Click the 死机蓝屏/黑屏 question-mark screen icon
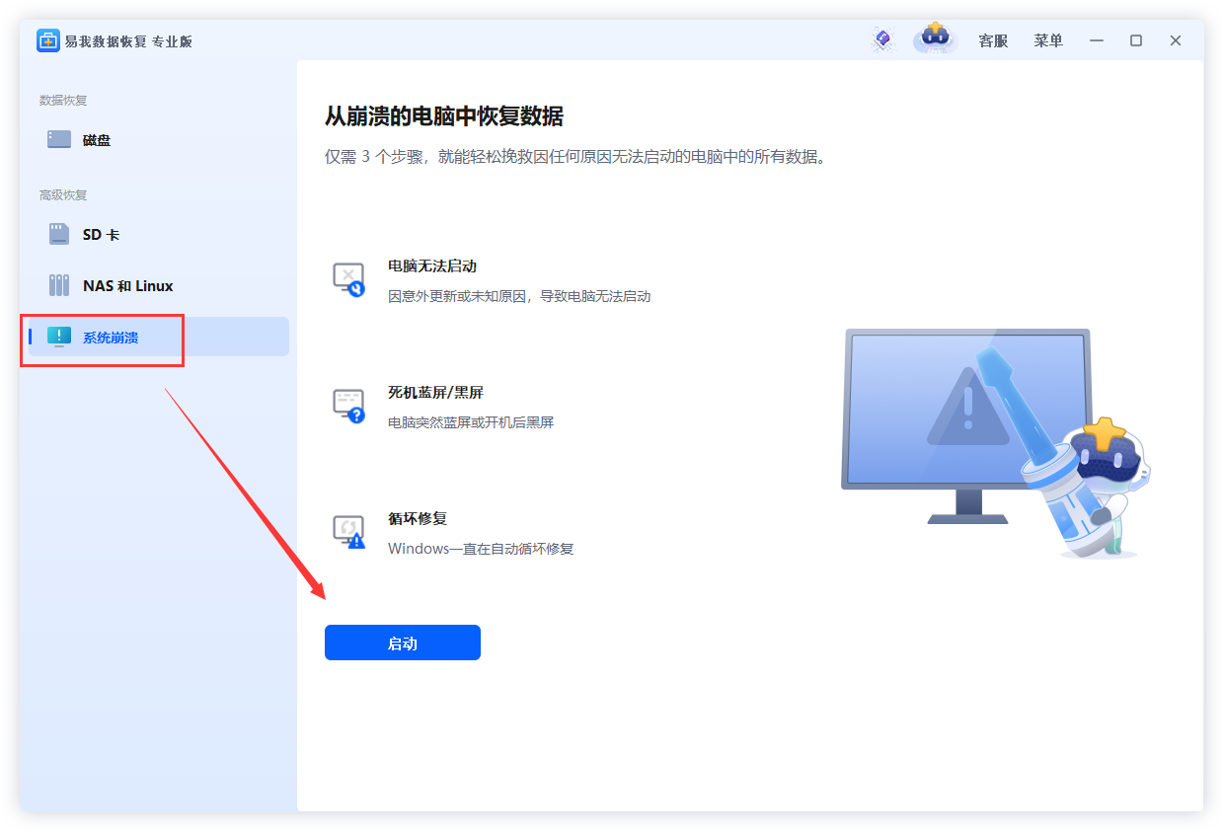The height and width of the screenshot is (832, 1224). click(x=347, y=405)
